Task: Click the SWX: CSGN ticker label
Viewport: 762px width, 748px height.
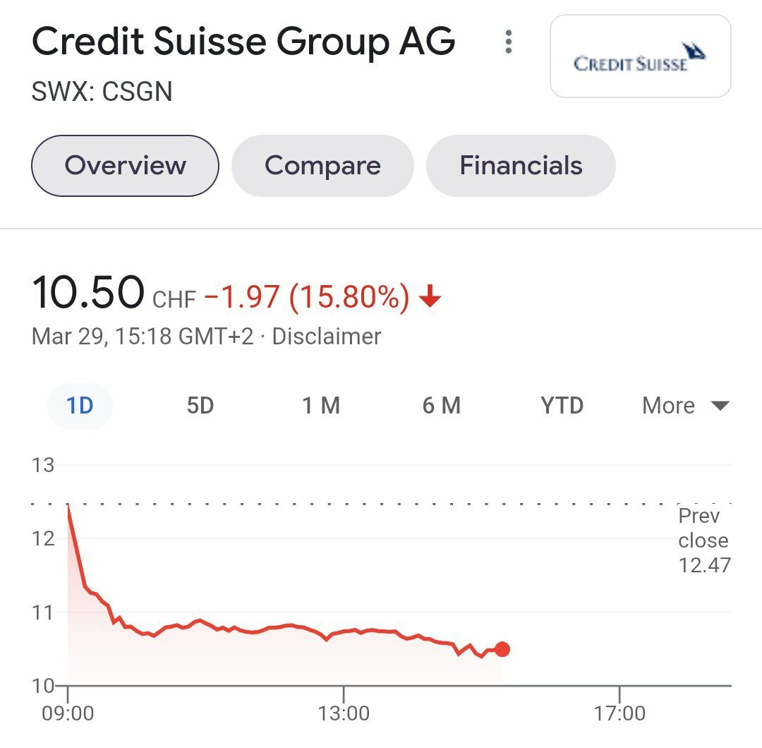Action: (x=102, y=92)
